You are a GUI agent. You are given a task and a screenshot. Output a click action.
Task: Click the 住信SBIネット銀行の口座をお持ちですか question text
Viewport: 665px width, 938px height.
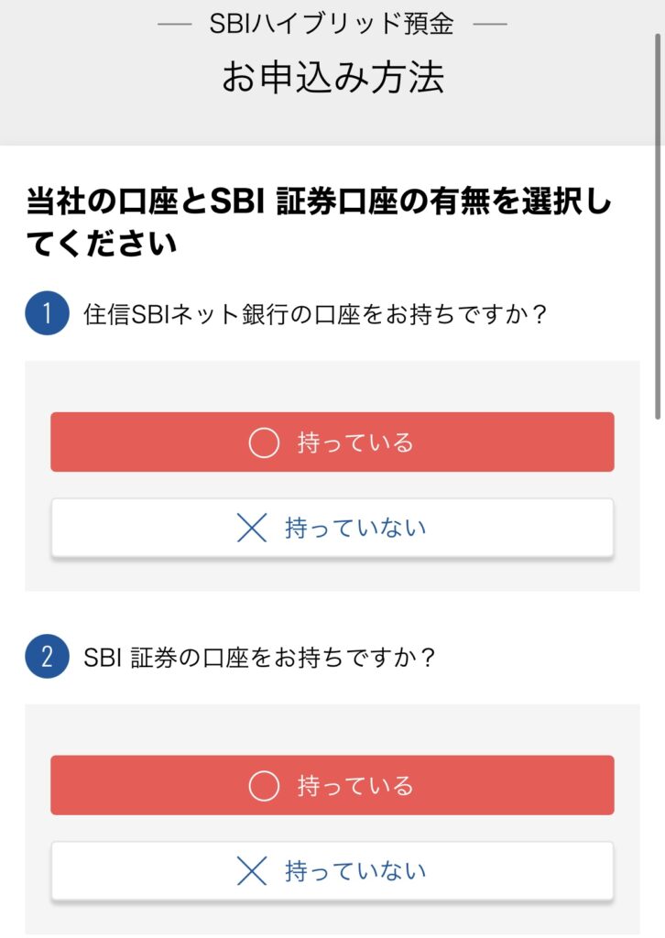[x=314, y=315]
